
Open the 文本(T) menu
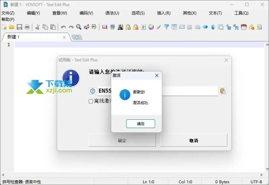215,13
